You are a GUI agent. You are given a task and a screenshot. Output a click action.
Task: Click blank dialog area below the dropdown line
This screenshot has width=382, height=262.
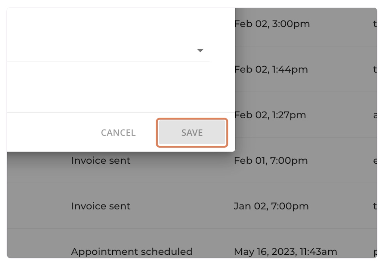121,87
